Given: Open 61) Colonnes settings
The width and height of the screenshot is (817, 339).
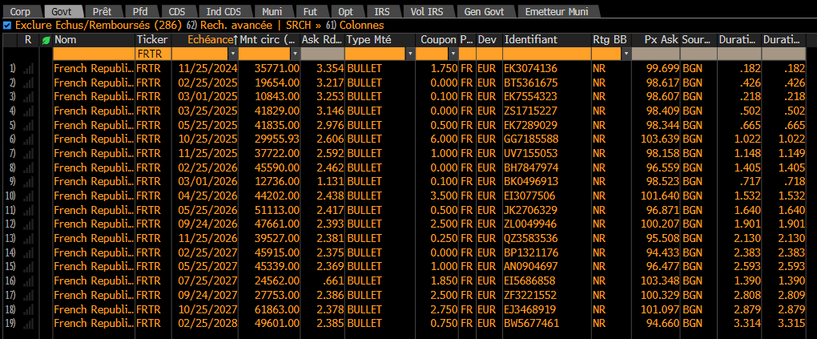Looking at the screenshot, I should pos(356,25).
